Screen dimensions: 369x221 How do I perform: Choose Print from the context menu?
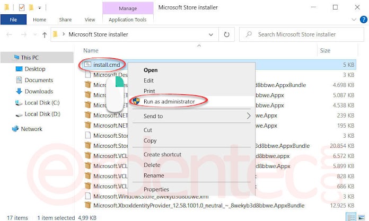(149, 91)
